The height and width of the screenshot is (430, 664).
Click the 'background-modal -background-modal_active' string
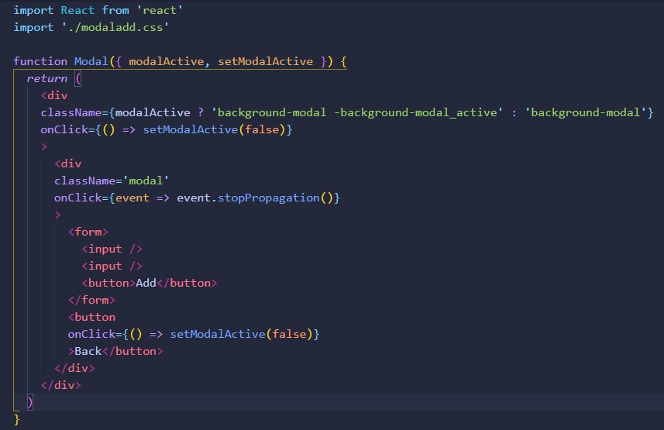356,112
